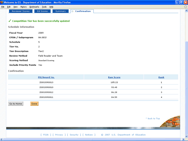Select award number Z003J090011
188x141 pixels.
point(46,97)
